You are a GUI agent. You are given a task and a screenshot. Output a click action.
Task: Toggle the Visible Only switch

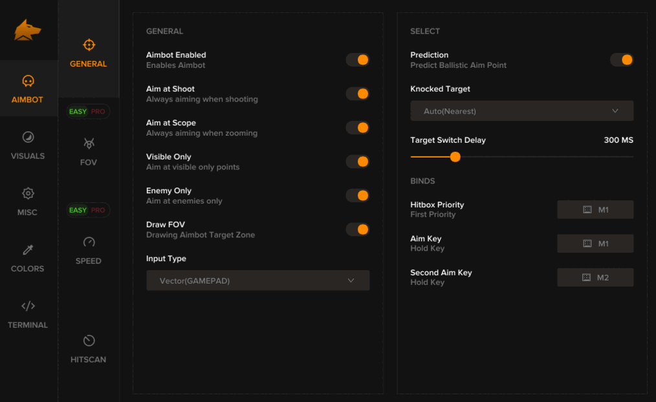(357, 162)
